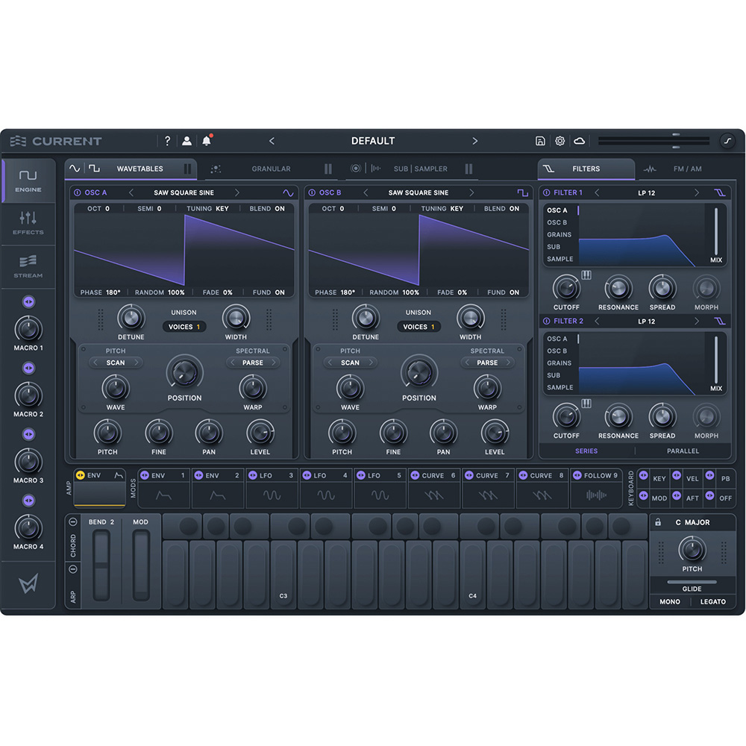The height and width of the screenshot is (746, 746).
Task: Toggle OSC A BLEND ON setting
Action: [x=267, y=208]
